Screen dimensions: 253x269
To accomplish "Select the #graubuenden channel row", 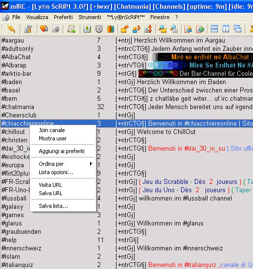I will pos(126,232).
